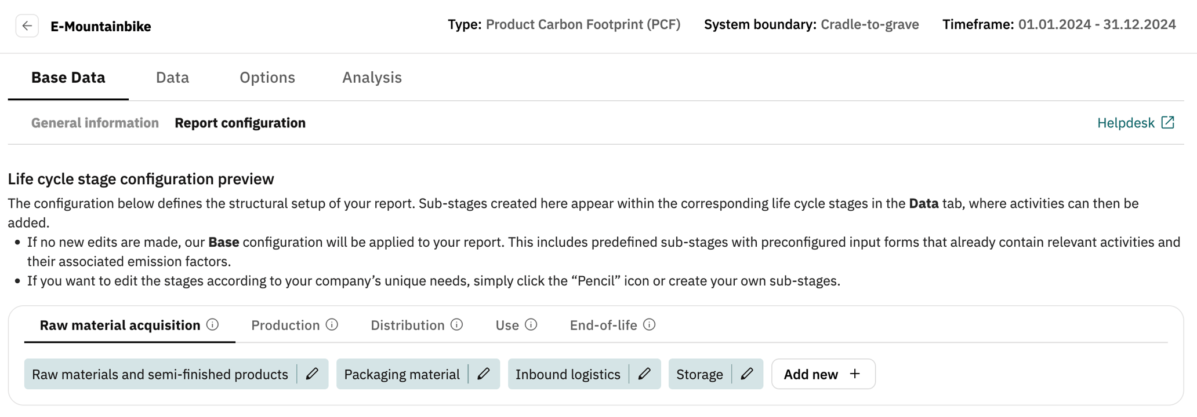Switch to the Production life cycle stage
The height and width of the screenshot is (417, 1197).
point(286,325)
